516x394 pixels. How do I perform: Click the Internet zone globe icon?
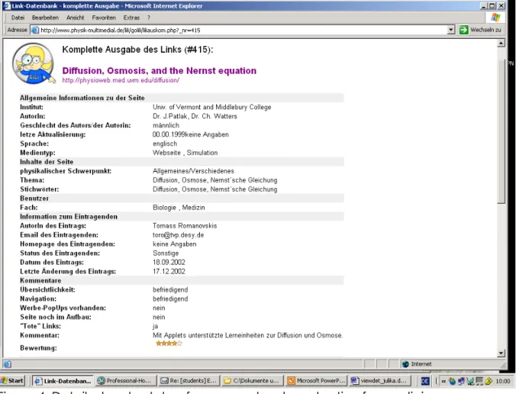(405, 364)
